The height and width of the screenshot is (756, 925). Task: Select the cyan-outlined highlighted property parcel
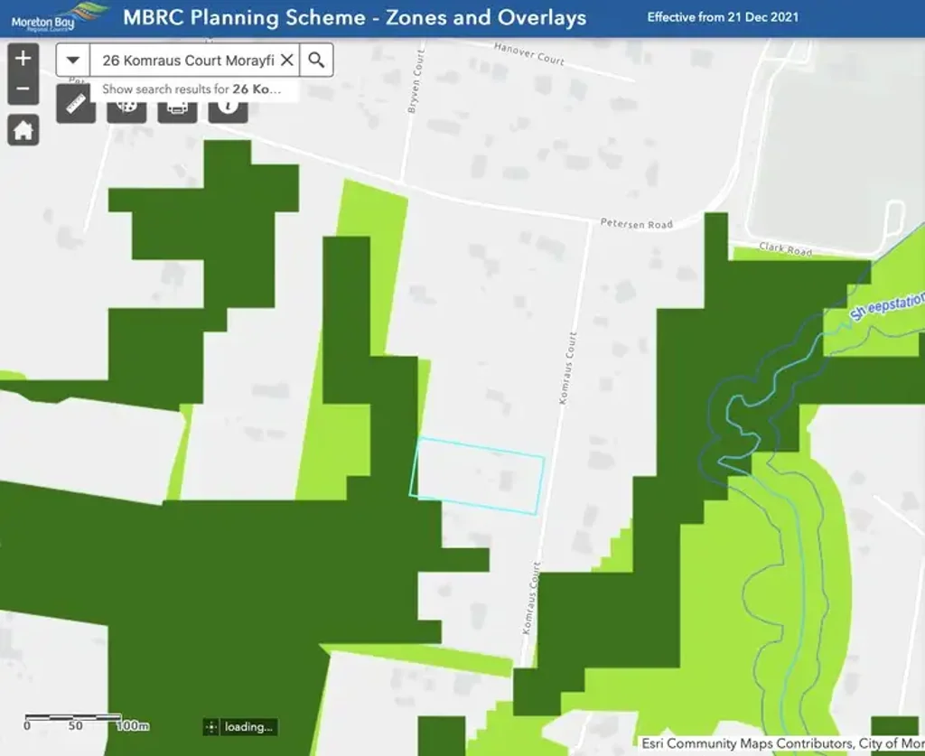click(477, 475)
